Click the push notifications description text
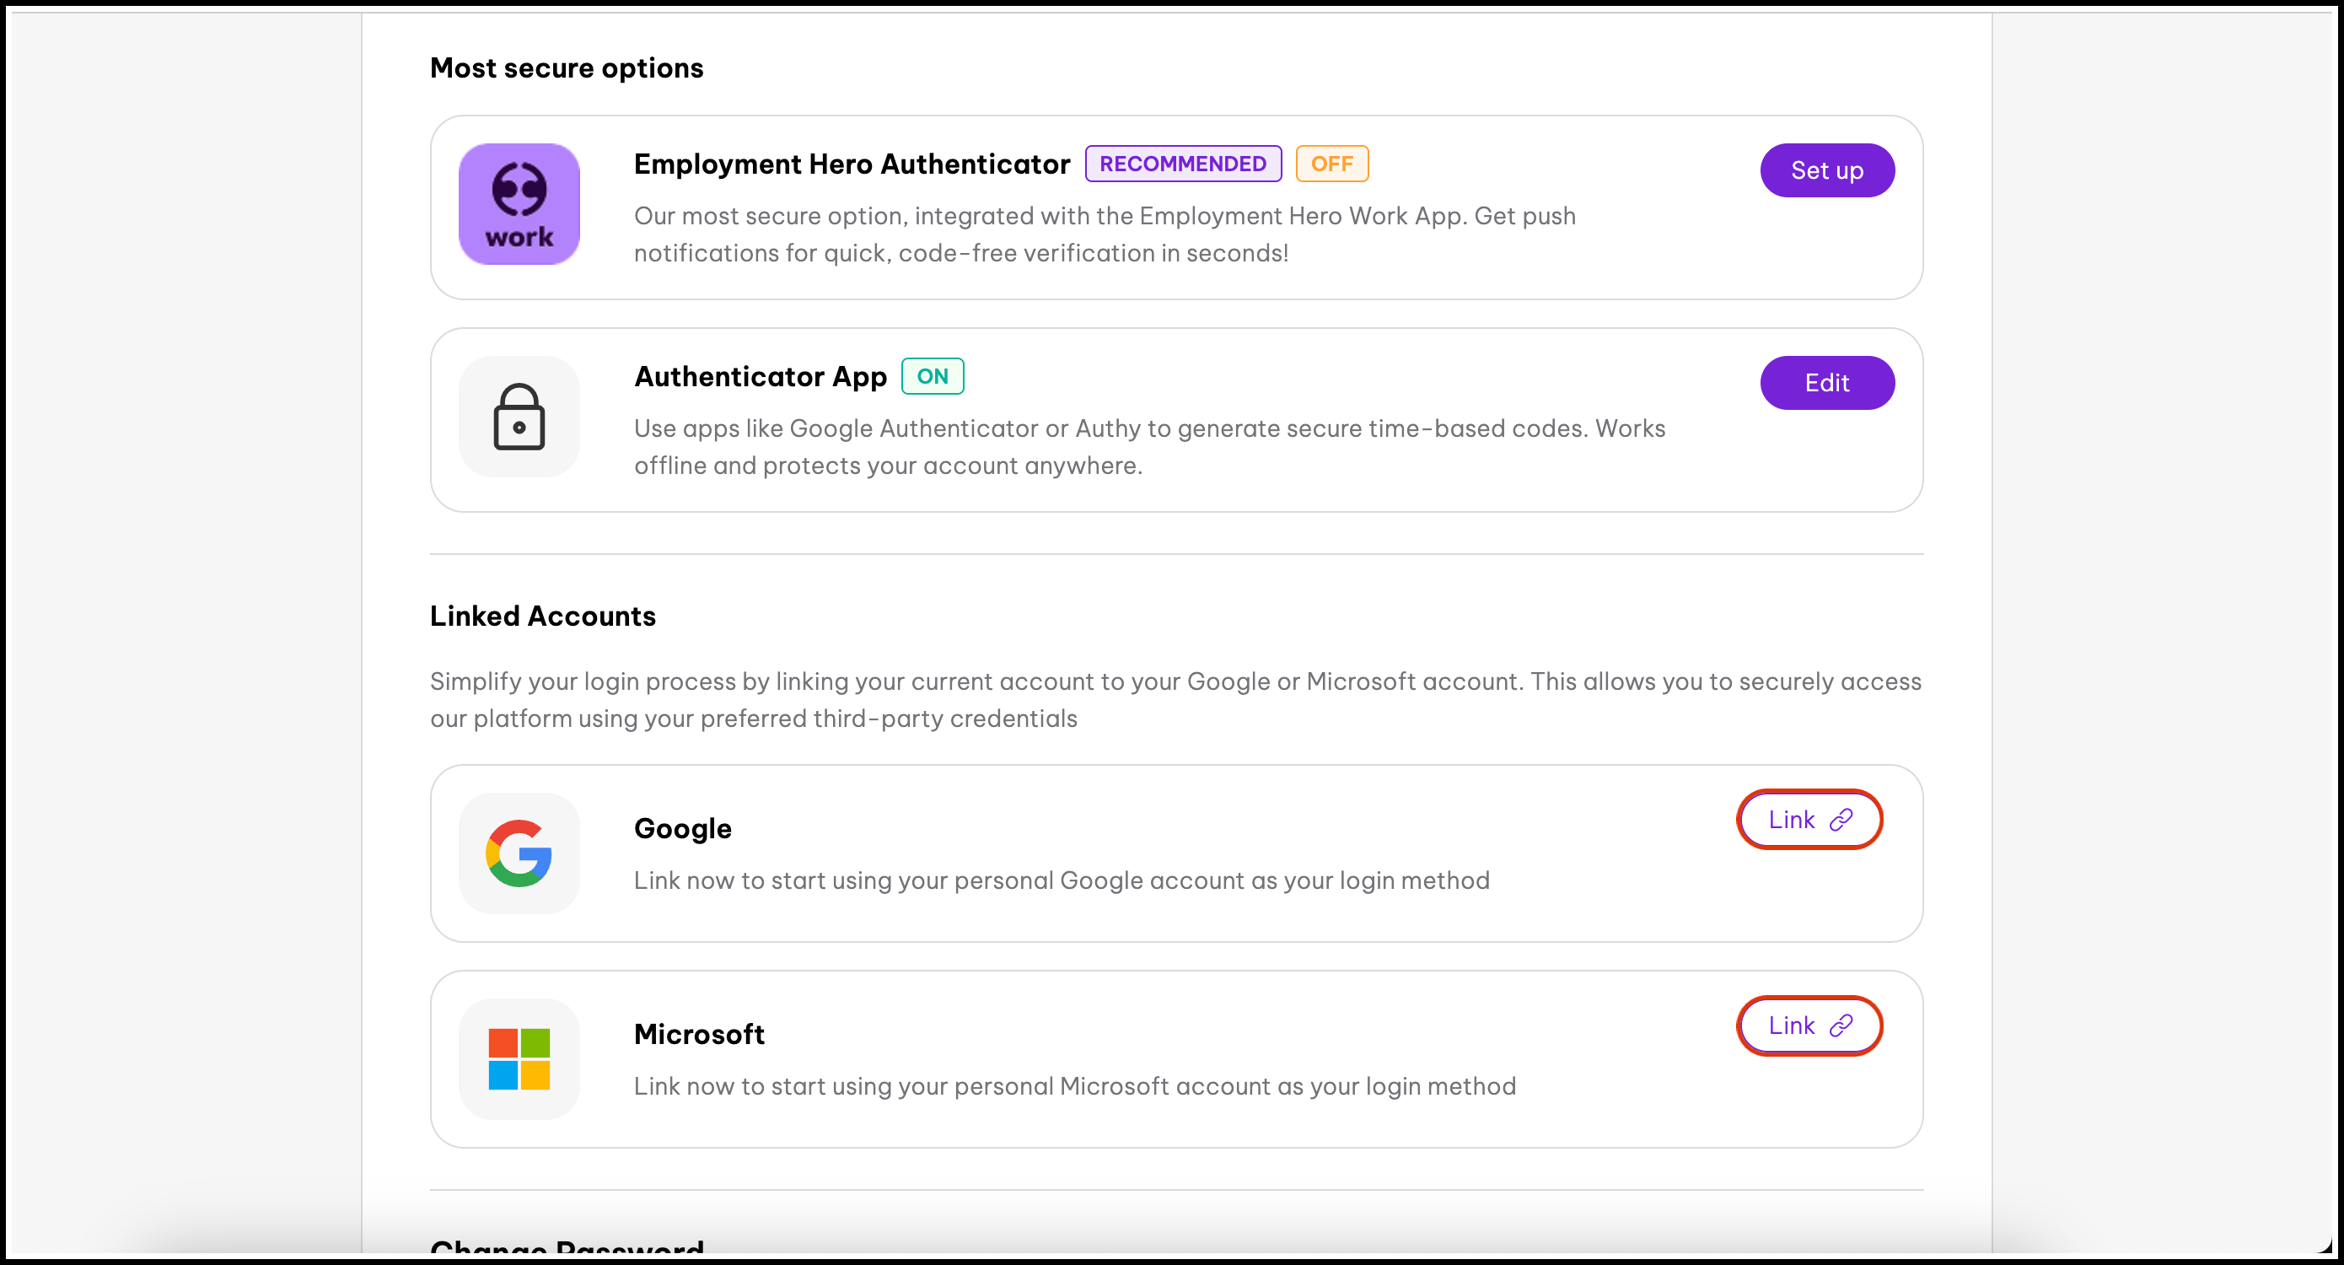This screenshot has height=1265, width=2344. (x=1104, y=234)
